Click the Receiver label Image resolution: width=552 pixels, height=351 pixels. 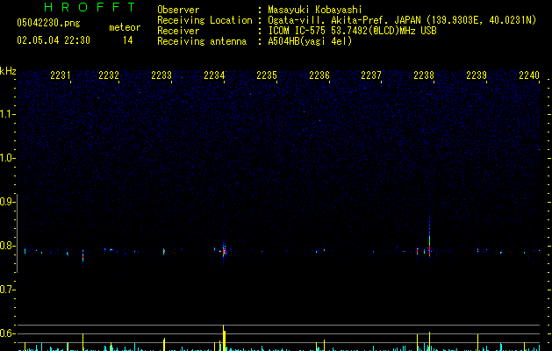coord(178,31)
